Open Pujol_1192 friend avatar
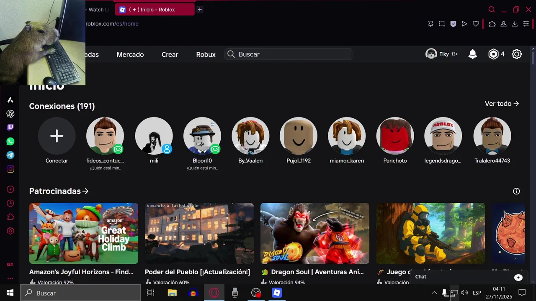 (299, 136)
